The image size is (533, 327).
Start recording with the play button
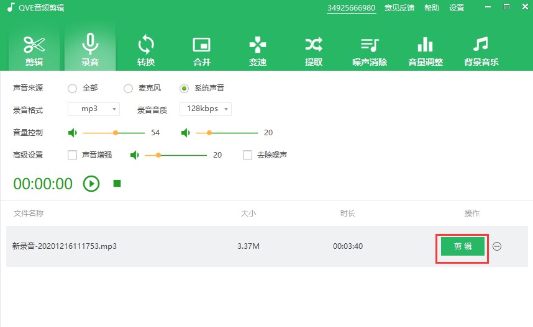(91, 184)
